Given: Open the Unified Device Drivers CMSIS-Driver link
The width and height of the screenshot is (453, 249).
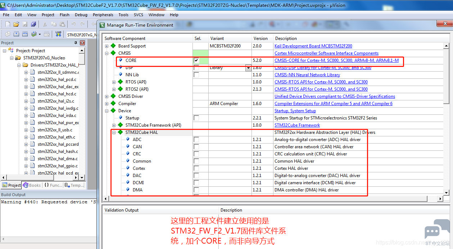Looking at the screenshot, I should coord(335,96).
